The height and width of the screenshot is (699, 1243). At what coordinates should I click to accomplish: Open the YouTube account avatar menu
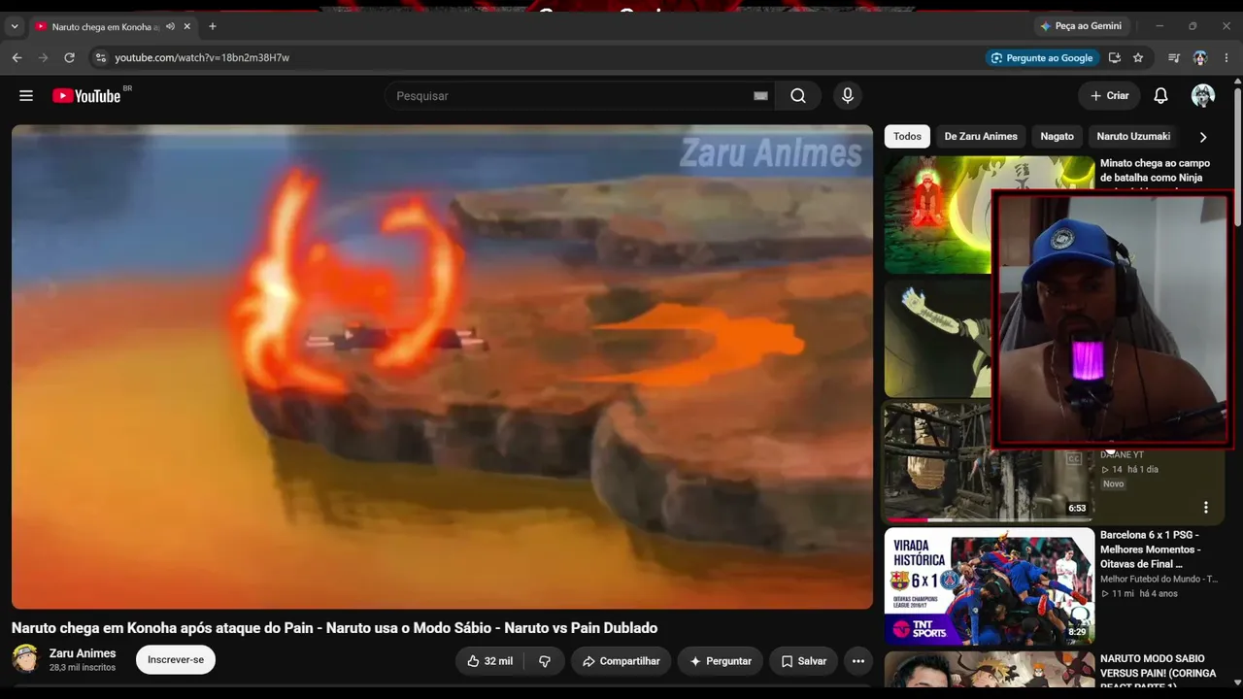(x=1203, y=96)
